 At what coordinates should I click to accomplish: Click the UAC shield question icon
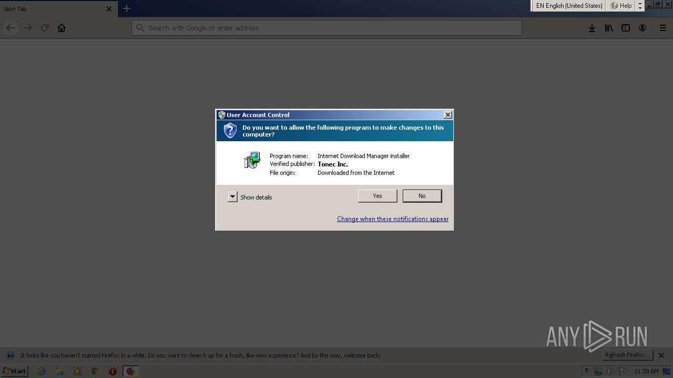(x=230, y=131)
